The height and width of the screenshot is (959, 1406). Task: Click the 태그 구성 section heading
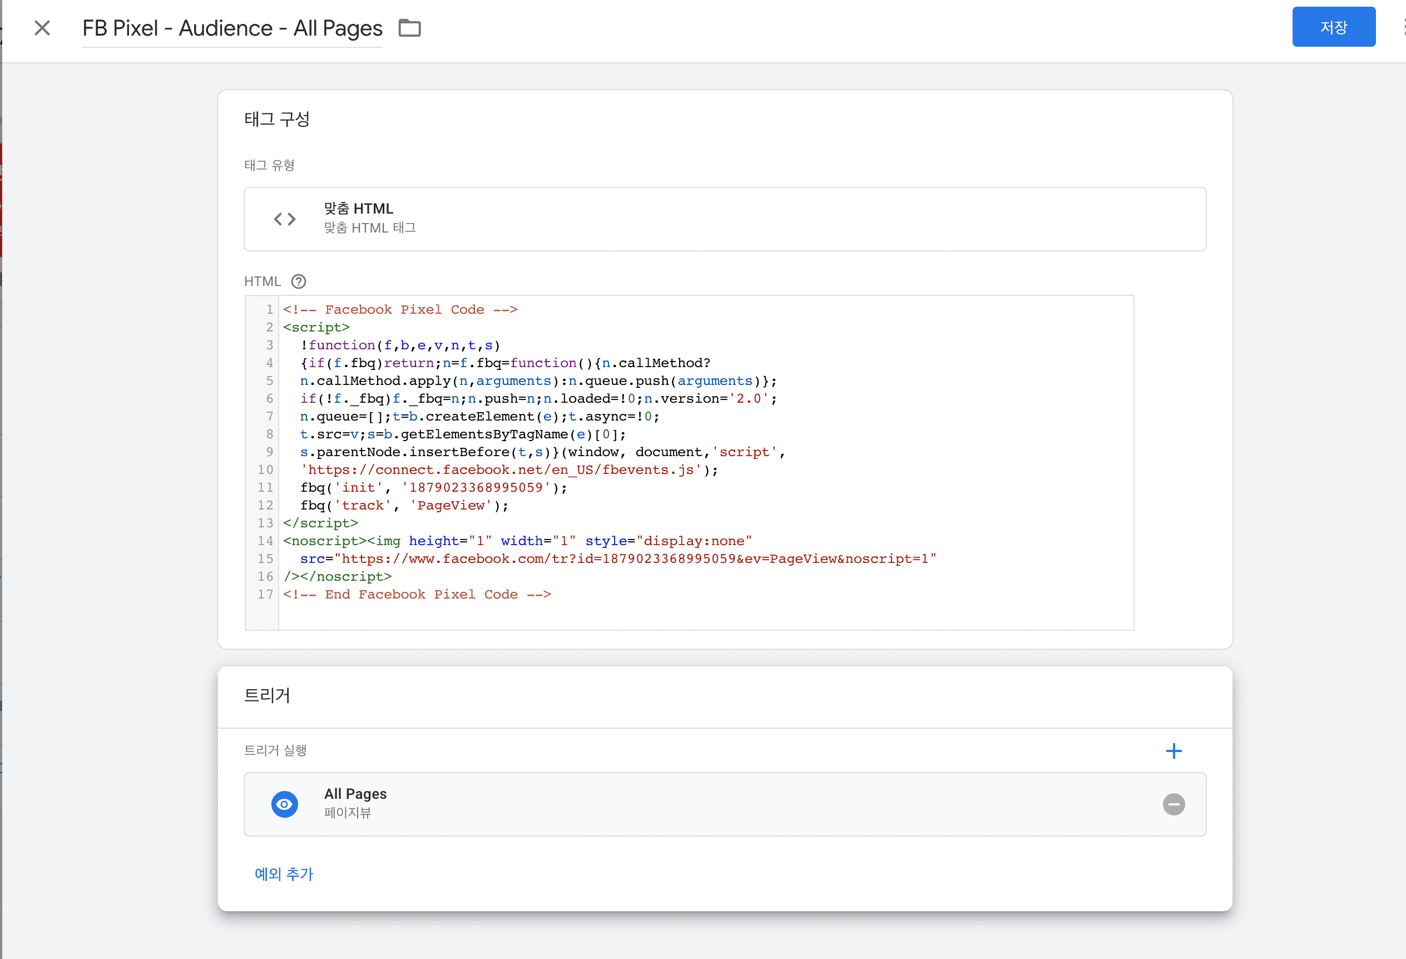tap(276, 119)
